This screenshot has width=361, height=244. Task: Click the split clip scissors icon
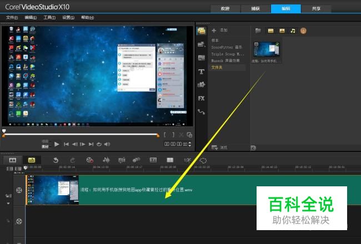[182, 135]
